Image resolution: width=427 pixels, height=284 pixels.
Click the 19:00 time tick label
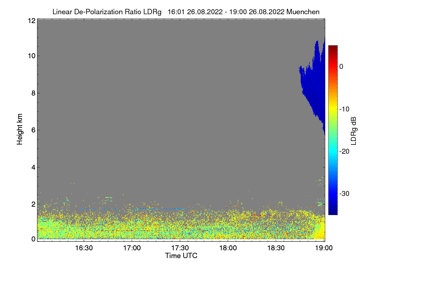324,248
